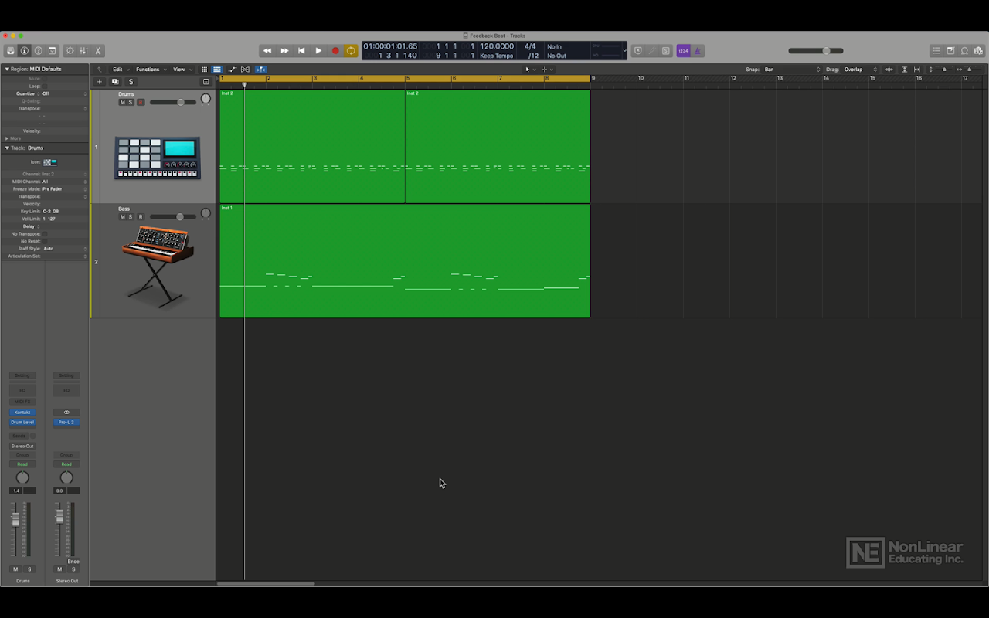The image size is (989, 618).
Task: Expand the More disclosure triangle
Action: (x=7, y=138)
